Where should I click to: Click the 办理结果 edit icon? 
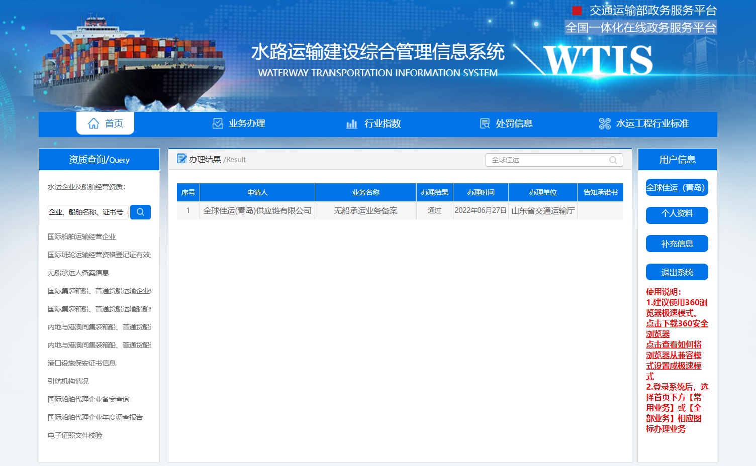181,159
